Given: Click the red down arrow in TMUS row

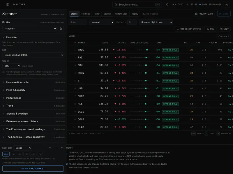Looking at the screenshot, I should pos(114,50).
